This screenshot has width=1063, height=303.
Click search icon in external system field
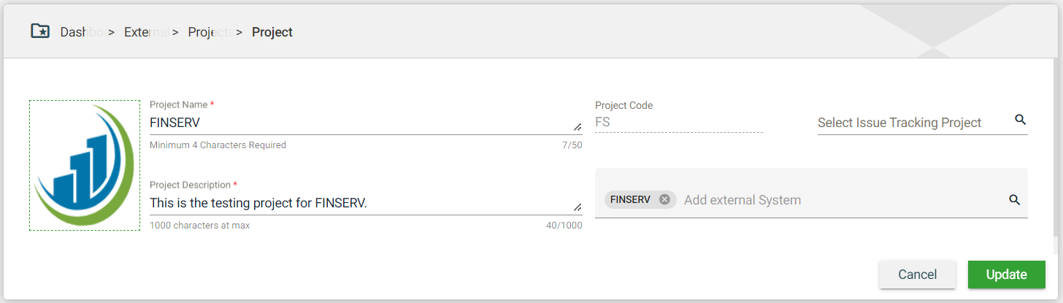click(1014, 199)
